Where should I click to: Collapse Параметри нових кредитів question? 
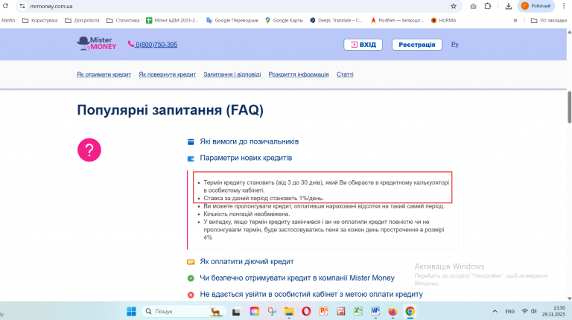pos(246,158)
